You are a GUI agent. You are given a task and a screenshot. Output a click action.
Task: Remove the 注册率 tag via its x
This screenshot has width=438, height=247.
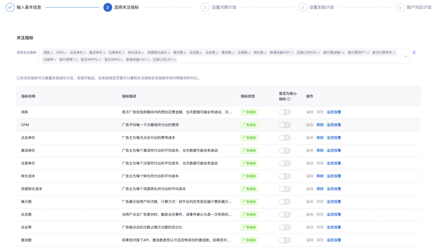pyautogui.click(x=55, y=60)
